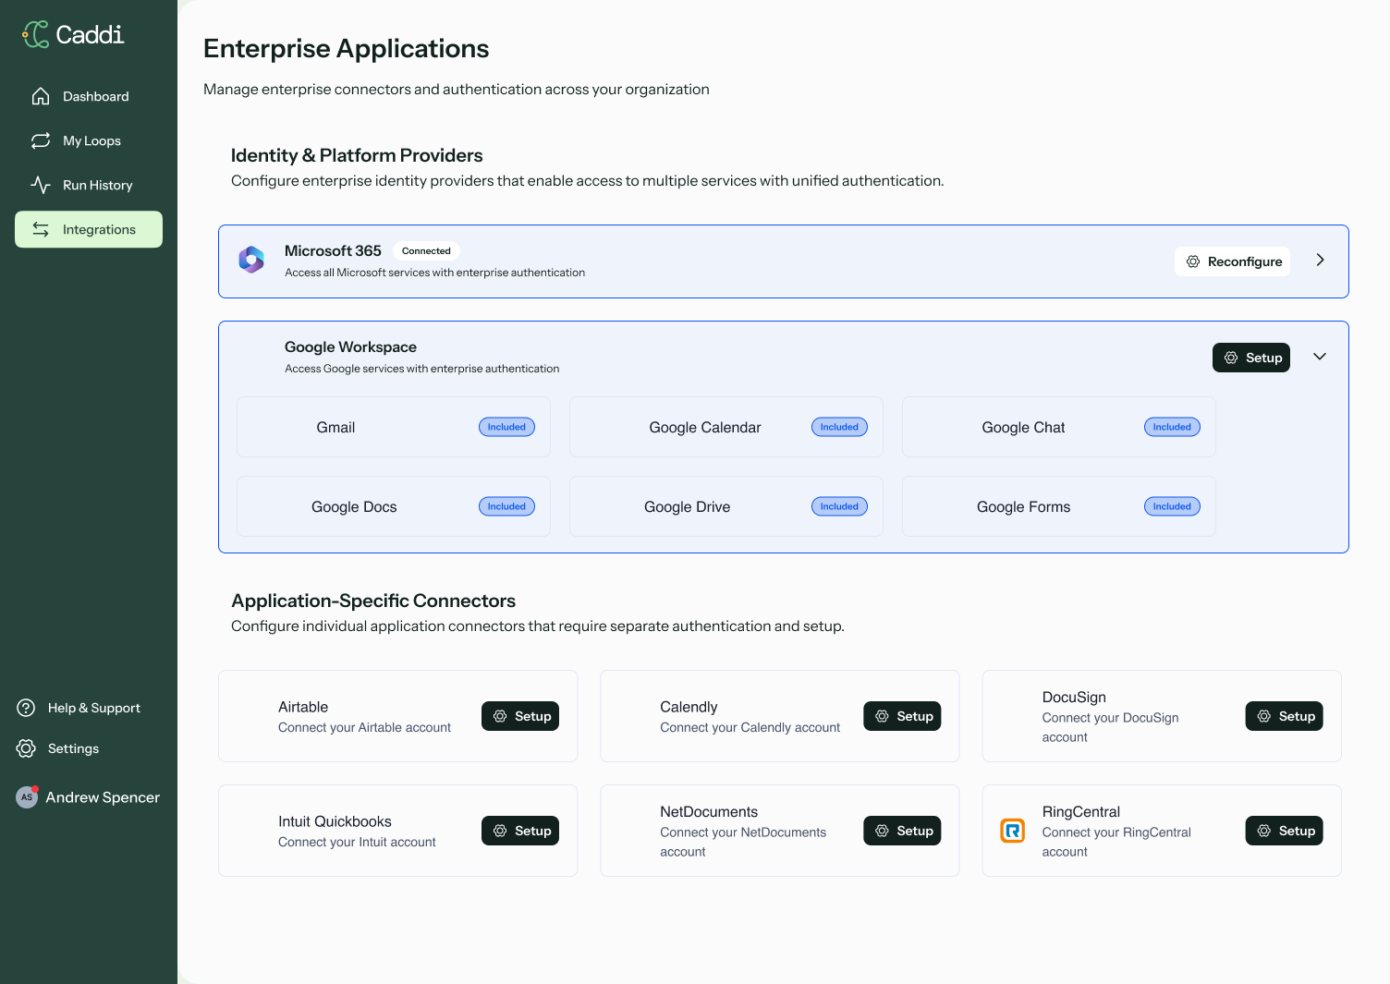The height and width of the screenshot is (984, 1390).
Task: Select the Google Chat card
Action: tap(1059, 427)
